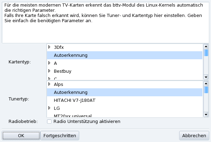Click the Tunertyp list scrollbar thumb
Image resolution: width=211 pixels, height=142 pixels.
[x=206, y=89]
